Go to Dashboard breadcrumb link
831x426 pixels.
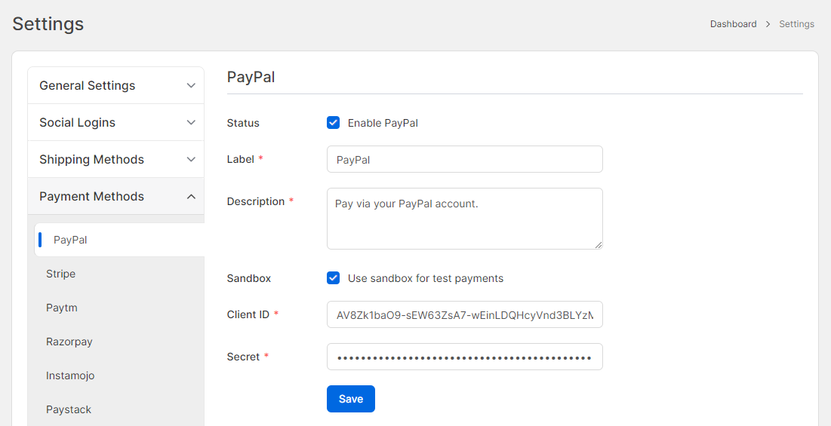coord(734,24)
